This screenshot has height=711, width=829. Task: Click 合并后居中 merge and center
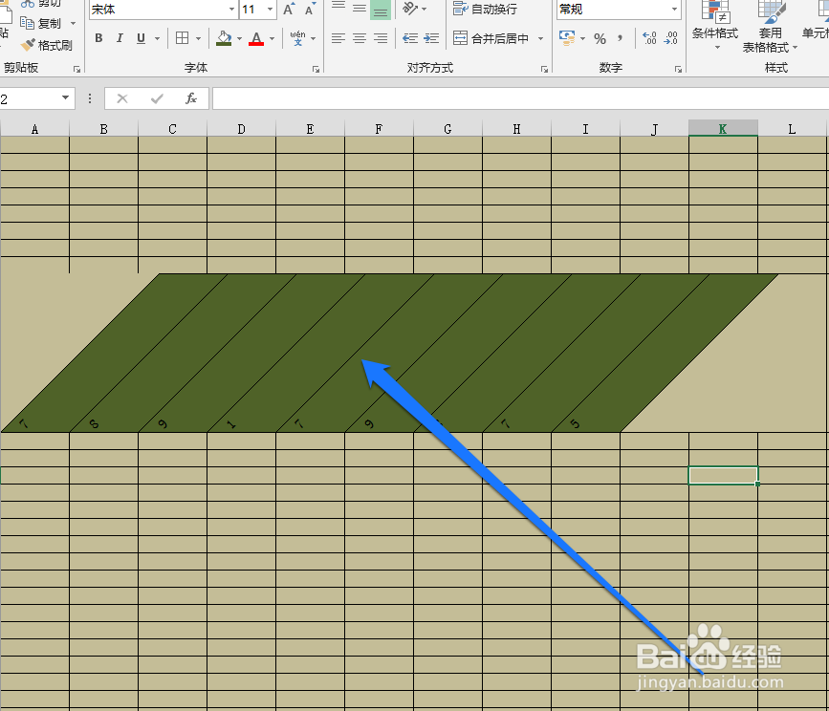(491, 38)
